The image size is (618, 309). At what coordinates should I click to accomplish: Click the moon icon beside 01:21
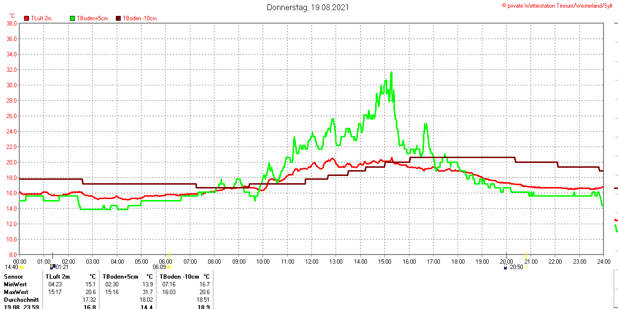(x=53, y=267)
